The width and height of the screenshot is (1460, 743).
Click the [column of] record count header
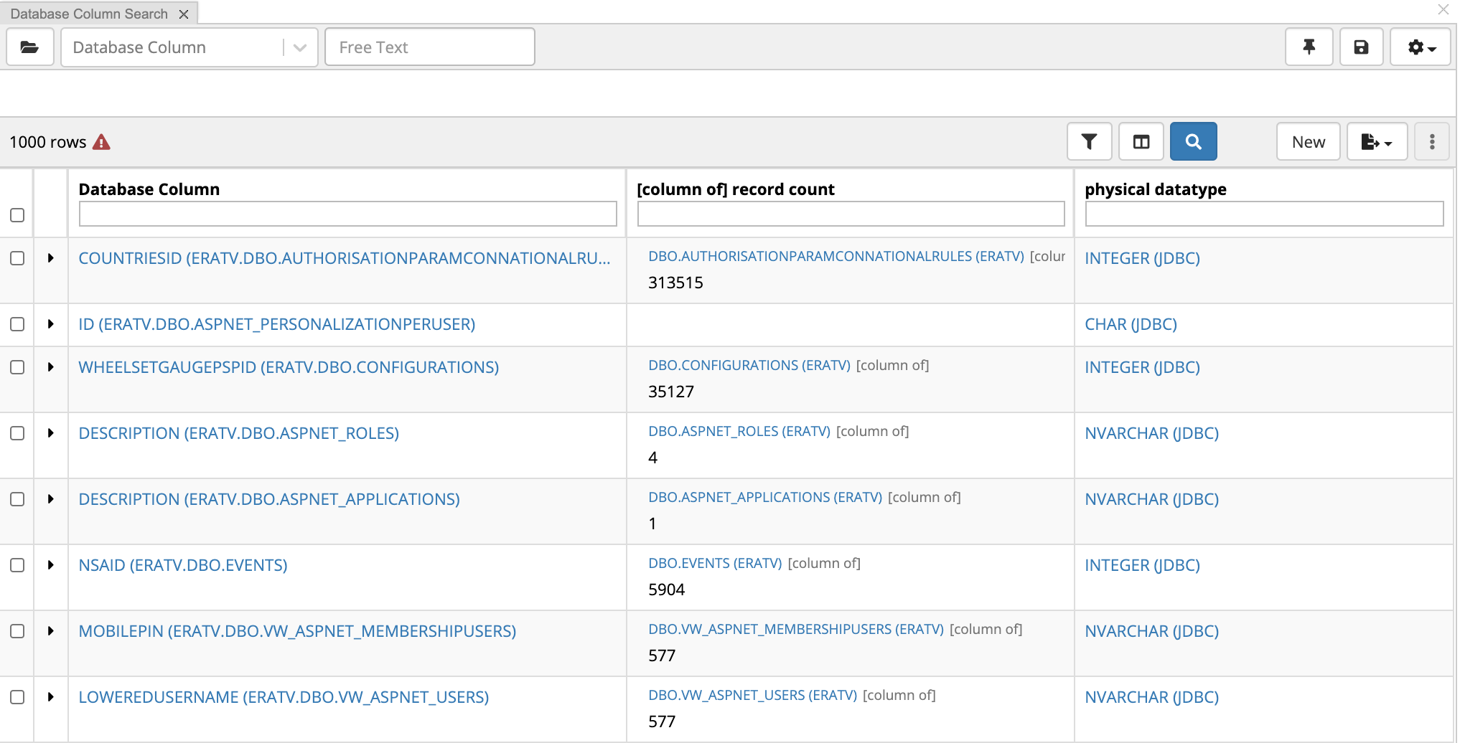(x=736, y=189)
